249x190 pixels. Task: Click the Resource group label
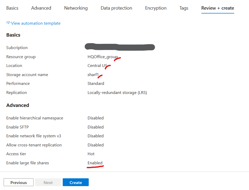(21, 57)
